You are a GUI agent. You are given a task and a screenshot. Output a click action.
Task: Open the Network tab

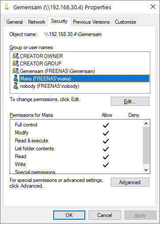[x=36, y=22]
